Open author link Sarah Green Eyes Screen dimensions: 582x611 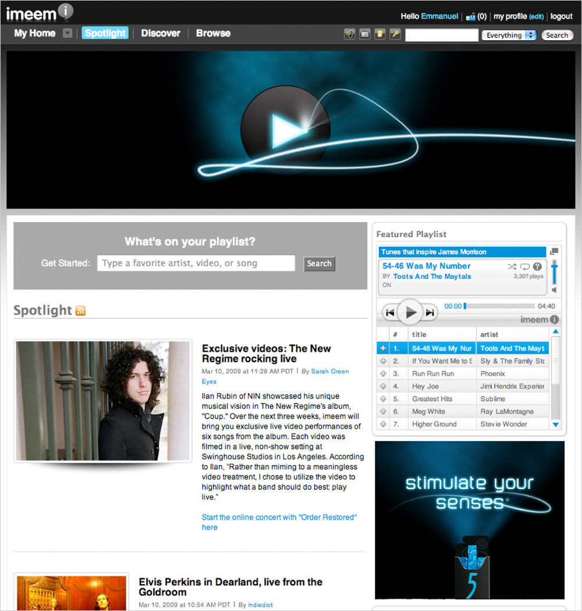(275, 376)
